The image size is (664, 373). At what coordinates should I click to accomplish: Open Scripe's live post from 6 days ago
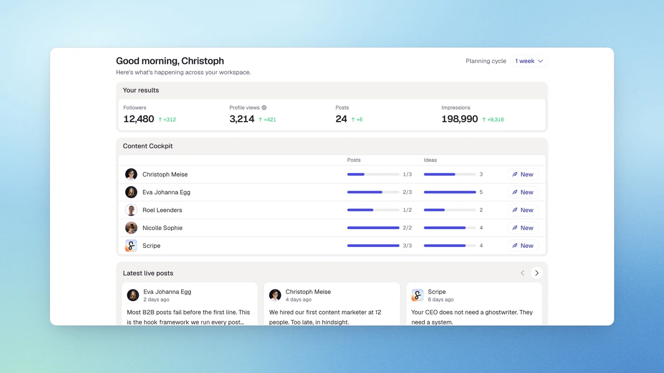[474, 304]
